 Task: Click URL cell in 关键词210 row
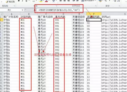(x=114, y=59)
